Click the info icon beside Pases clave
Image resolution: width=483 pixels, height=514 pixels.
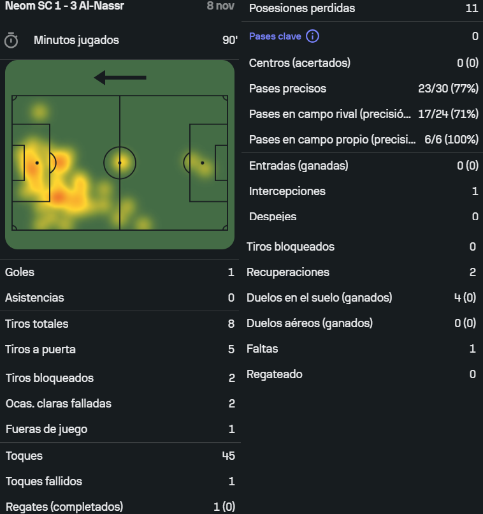tap(312, 36)
